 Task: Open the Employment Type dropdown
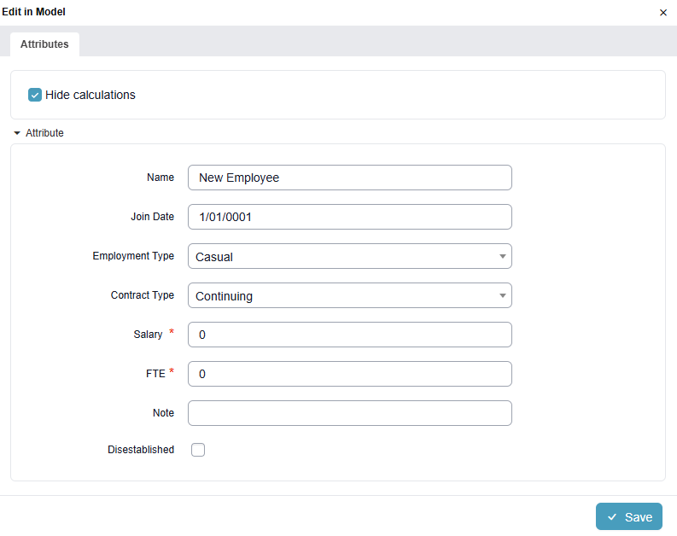click(x=350, y=256)
